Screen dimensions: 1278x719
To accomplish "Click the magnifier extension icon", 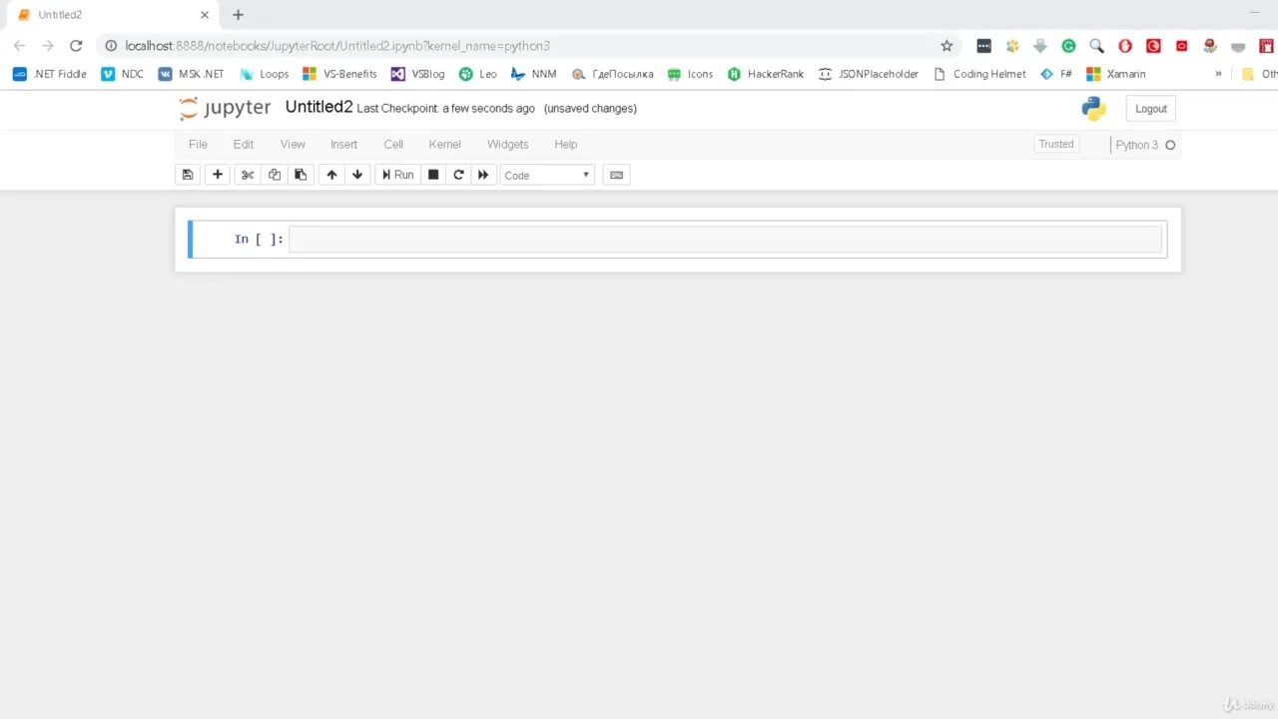I will (1096, 46).
